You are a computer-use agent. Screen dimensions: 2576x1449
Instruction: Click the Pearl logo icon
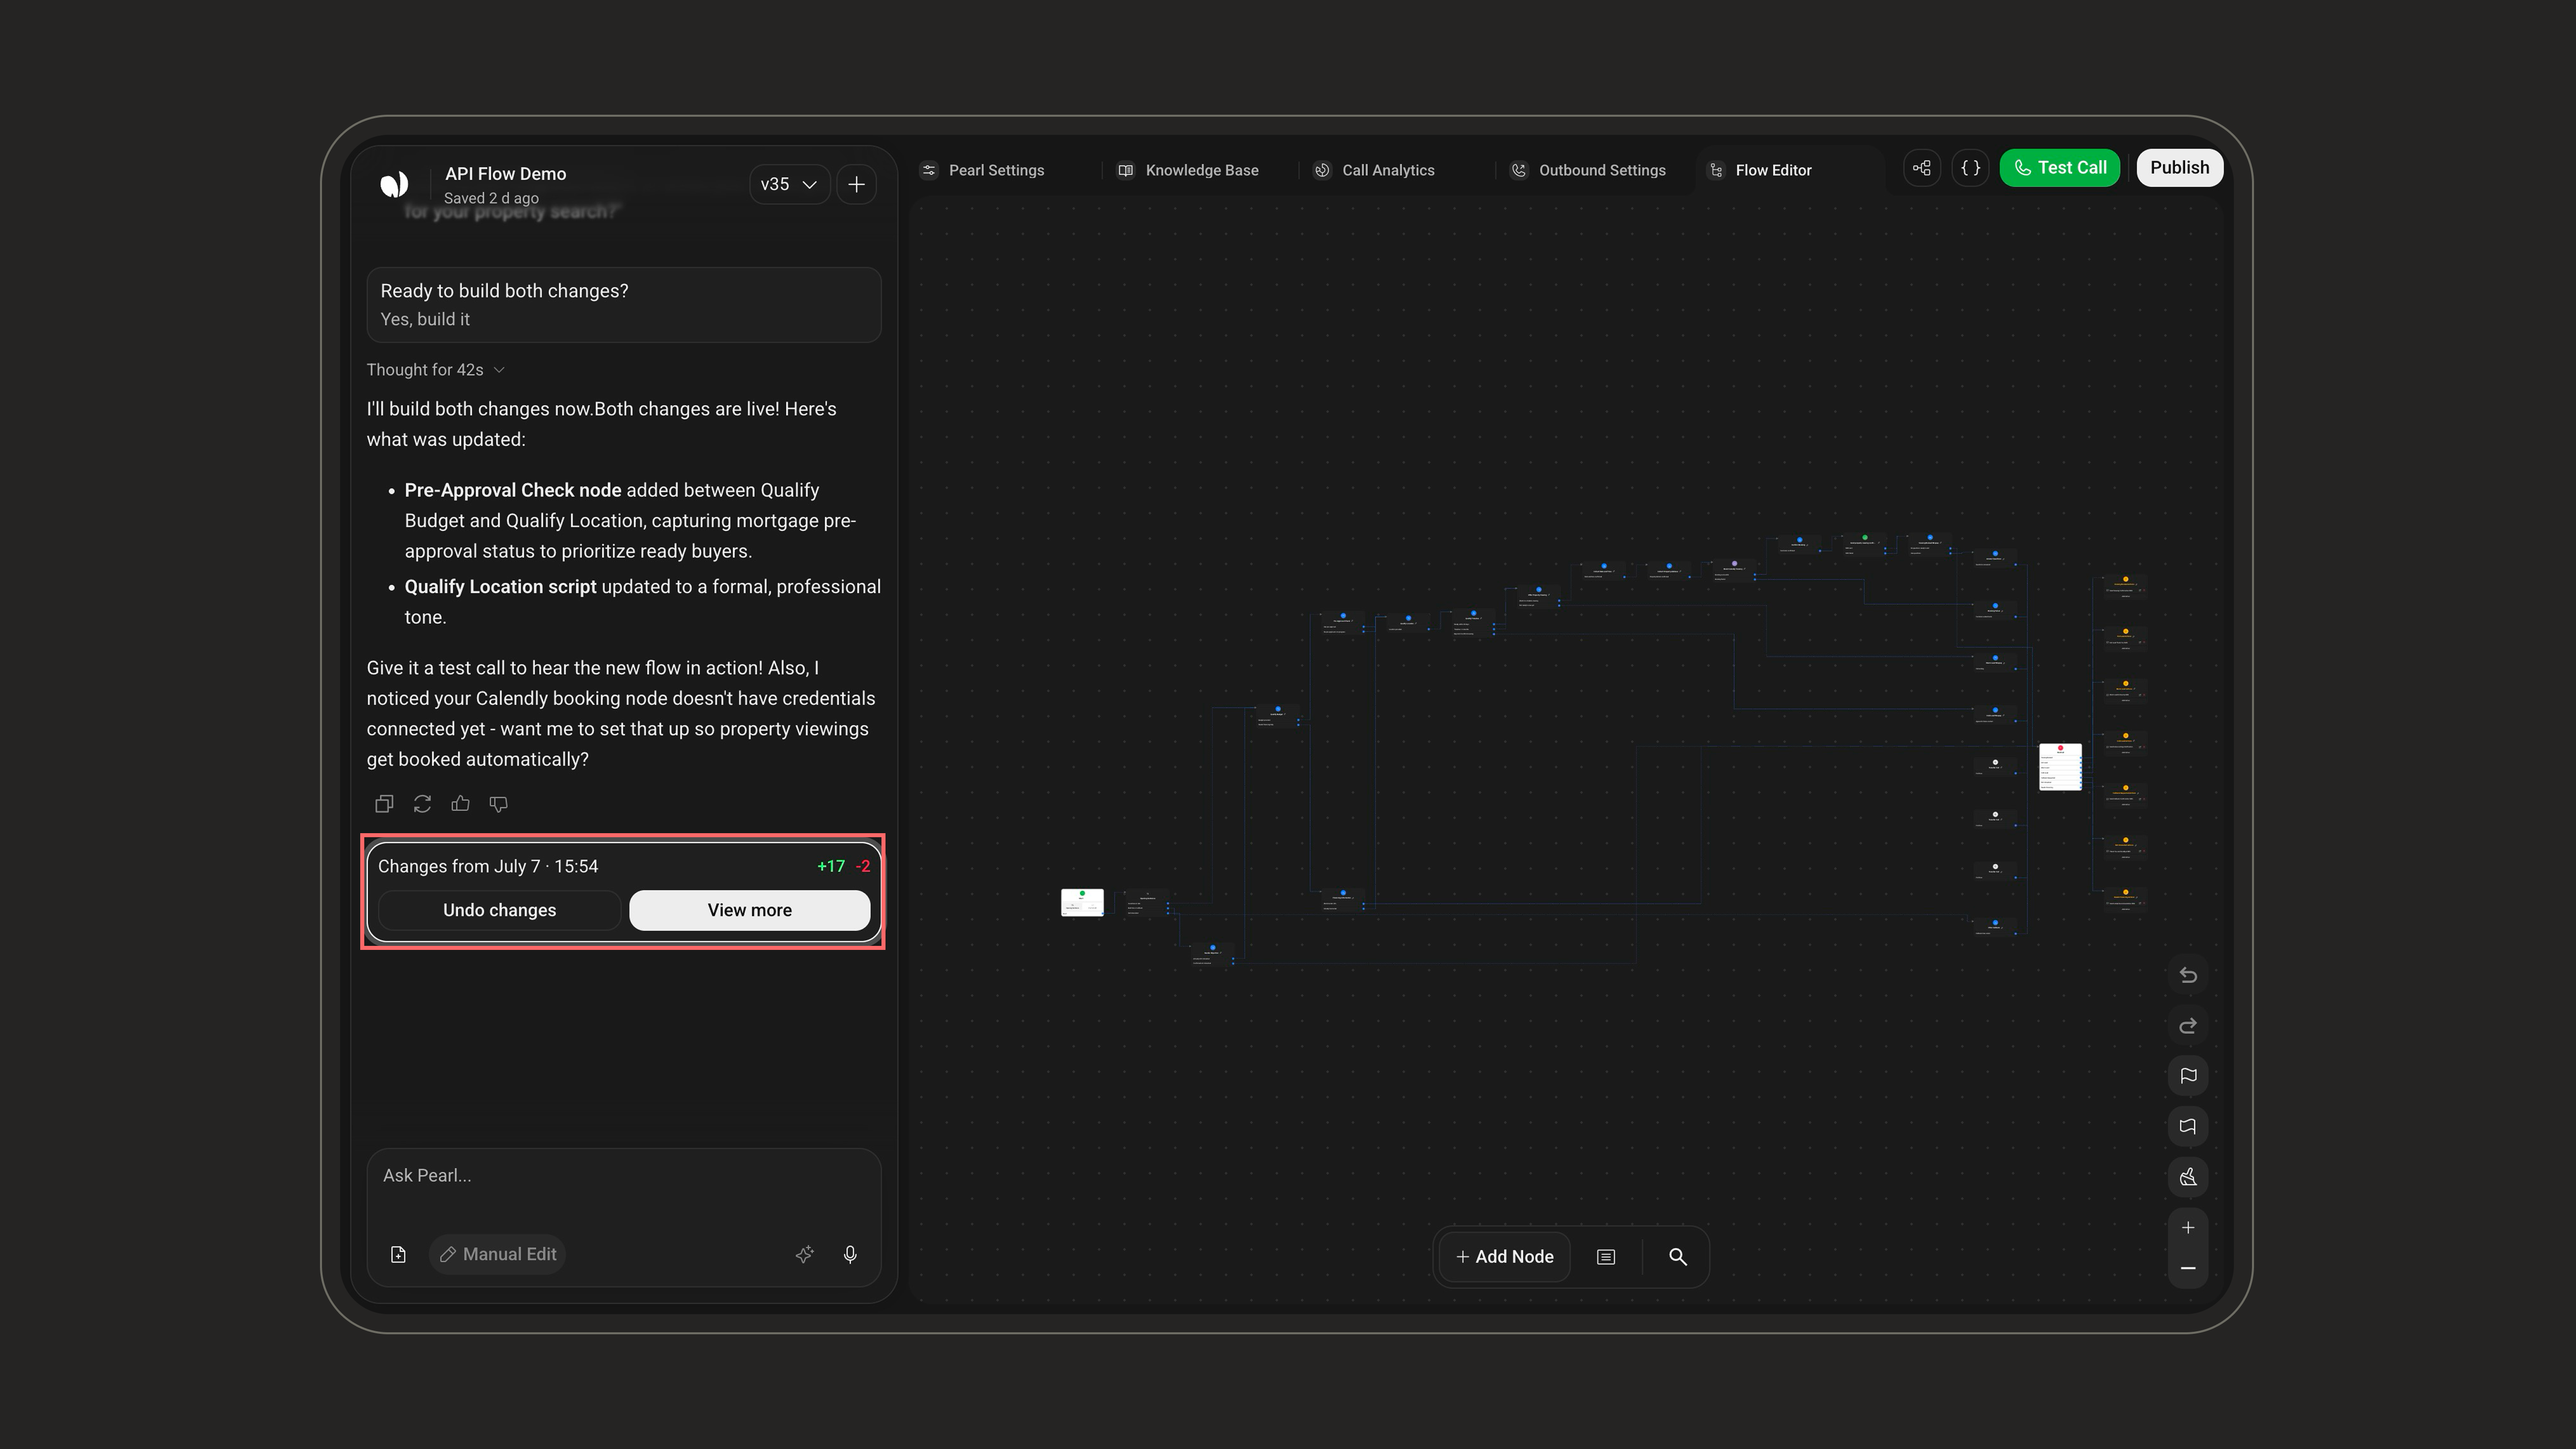[x=394, y=184]
